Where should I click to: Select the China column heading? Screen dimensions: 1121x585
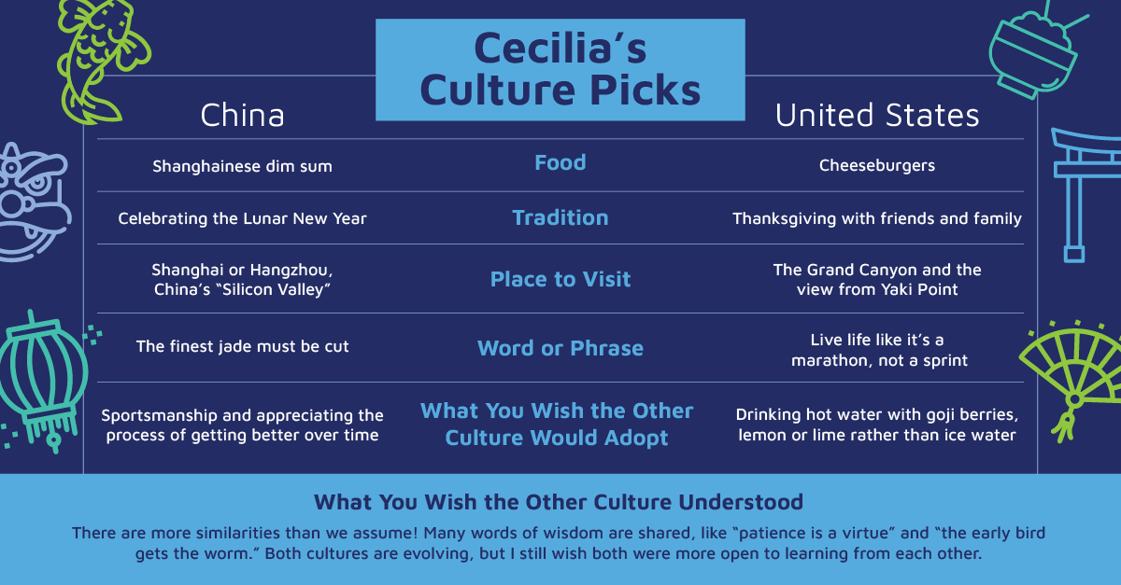coord(242,115)
